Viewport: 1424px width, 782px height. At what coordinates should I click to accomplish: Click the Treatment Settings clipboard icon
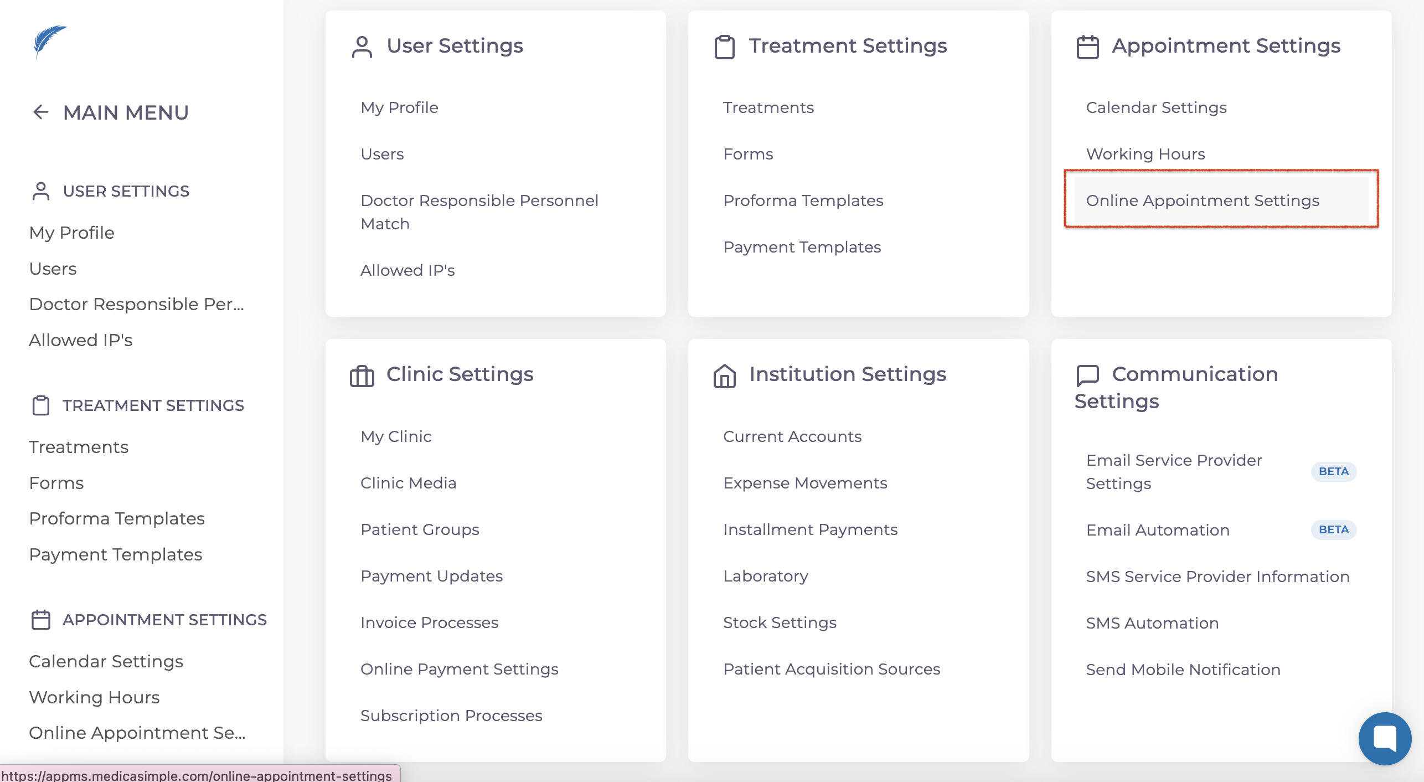pyautogui.click(x=724, y=47)
